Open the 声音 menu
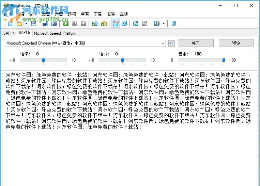Screen dimensions: 260x186 pyautogui.click(x=59, y=14)
